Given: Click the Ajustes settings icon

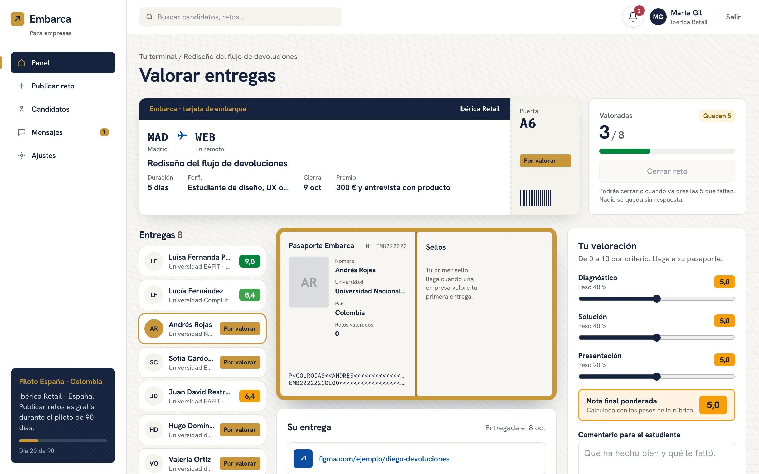Looking at the screenshot, I should [22, 155].
